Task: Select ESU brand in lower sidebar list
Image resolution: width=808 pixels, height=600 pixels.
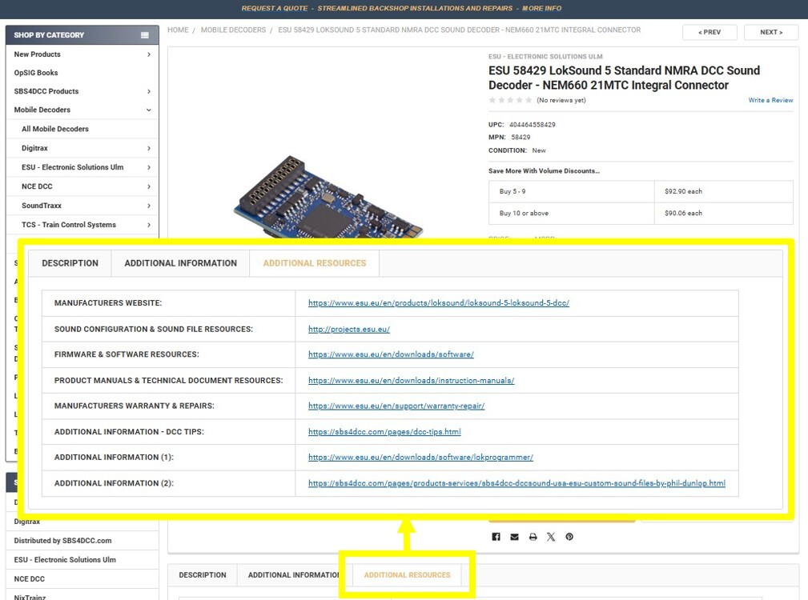Action: coord(65,560)
